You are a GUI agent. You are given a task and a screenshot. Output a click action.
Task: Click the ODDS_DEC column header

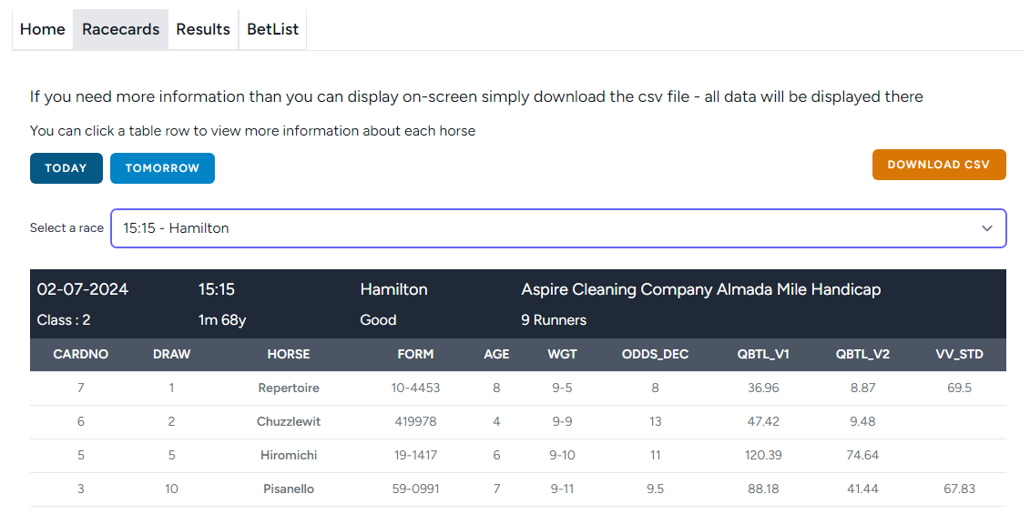click(655, 355)
